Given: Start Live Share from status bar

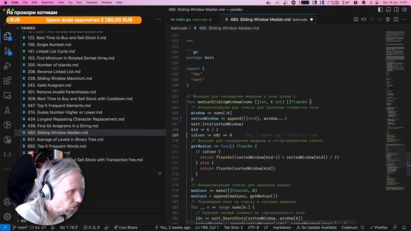Looking at the screenshot, I should [x=126, y=227].
